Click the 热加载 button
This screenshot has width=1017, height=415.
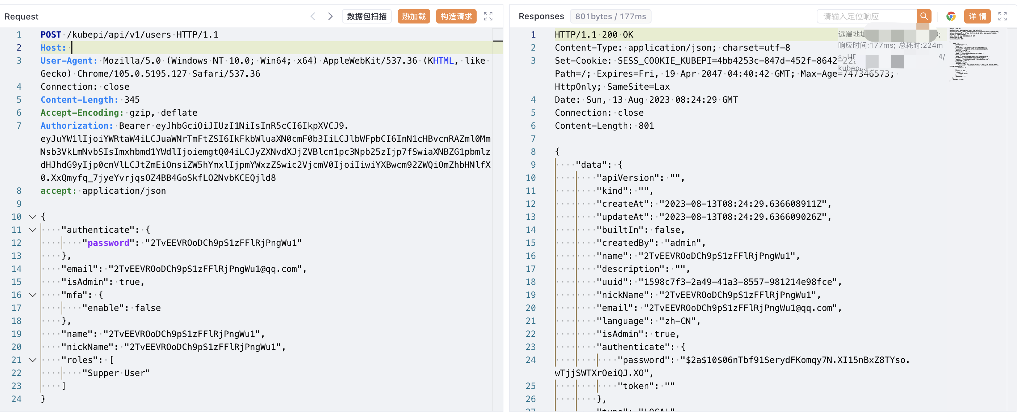(x=413, y=16)
